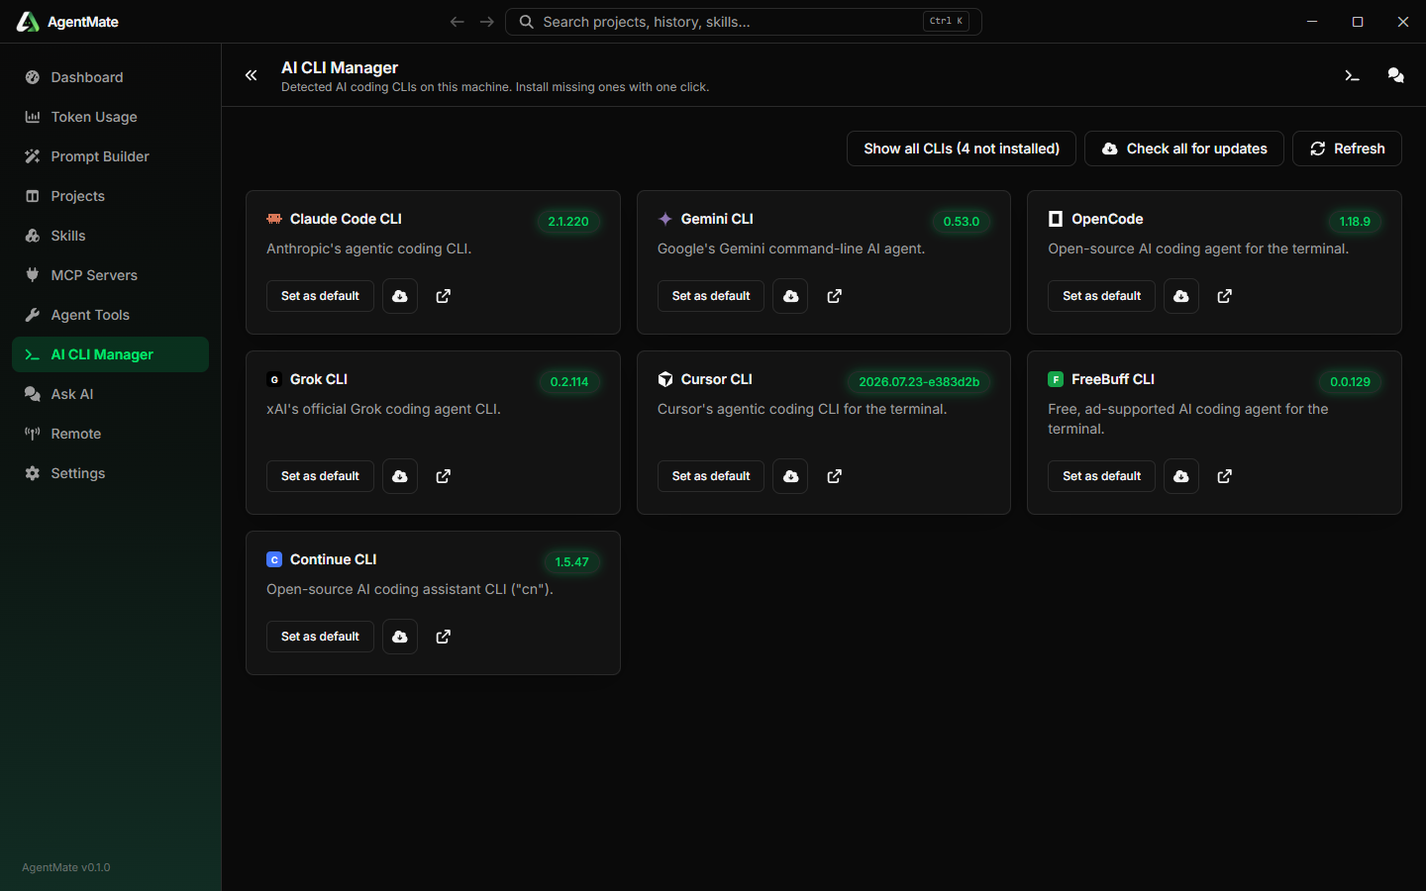Show all CLIs including not installed
Image resolution: width=1426 pixels, height=891 pixels.
tap(962, 148)
